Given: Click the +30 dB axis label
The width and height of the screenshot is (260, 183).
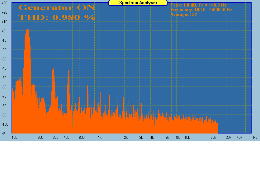Looking at the screenshot, I should point(4,3).
